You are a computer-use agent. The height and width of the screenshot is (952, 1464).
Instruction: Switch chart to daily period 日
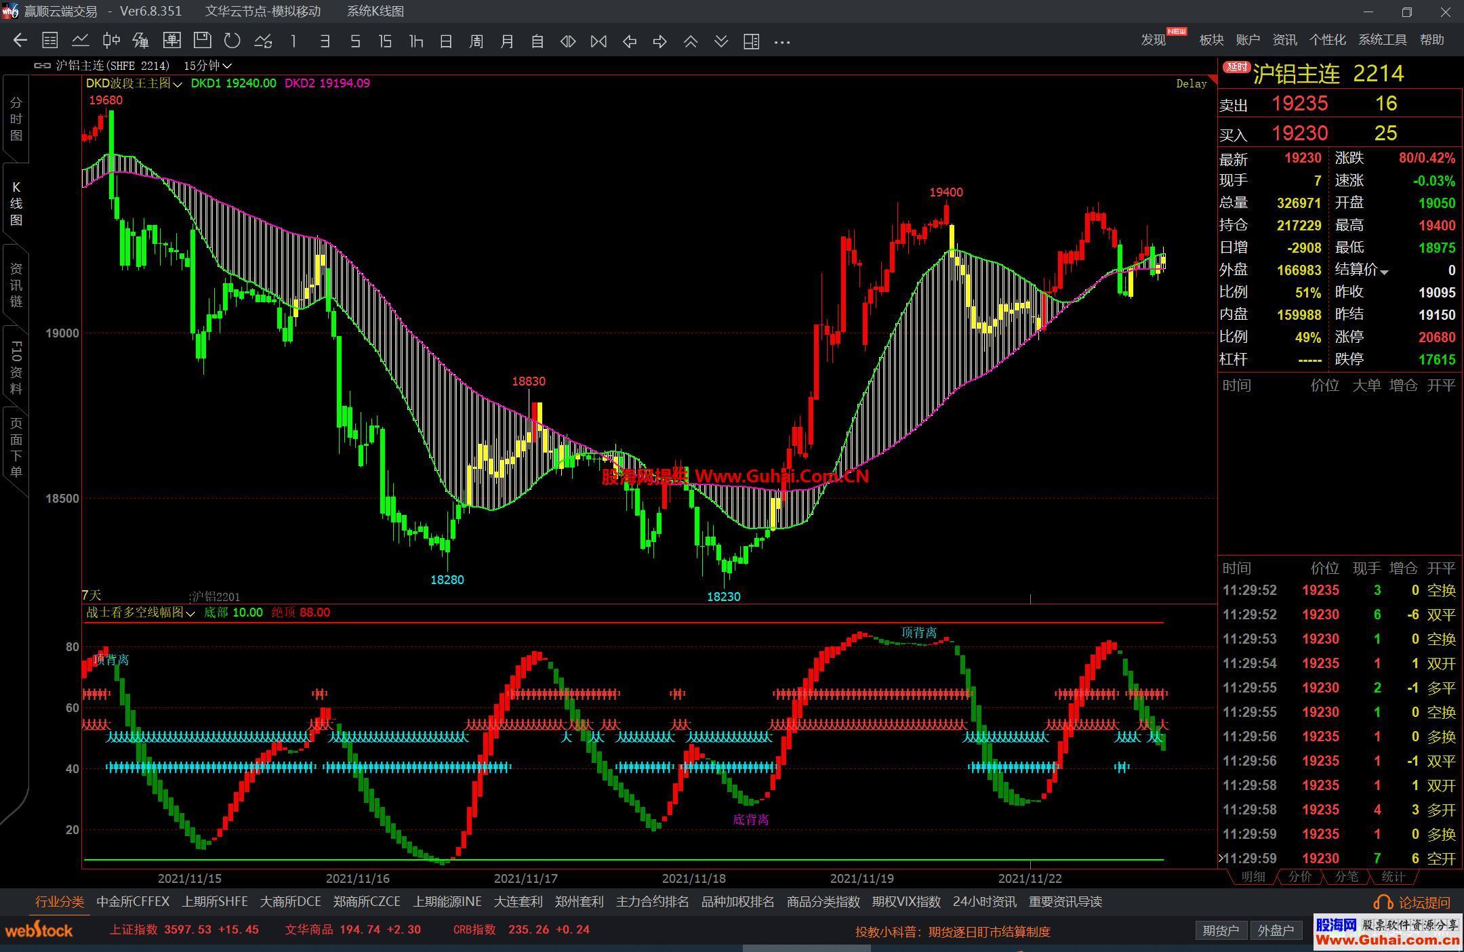[445, 41]
